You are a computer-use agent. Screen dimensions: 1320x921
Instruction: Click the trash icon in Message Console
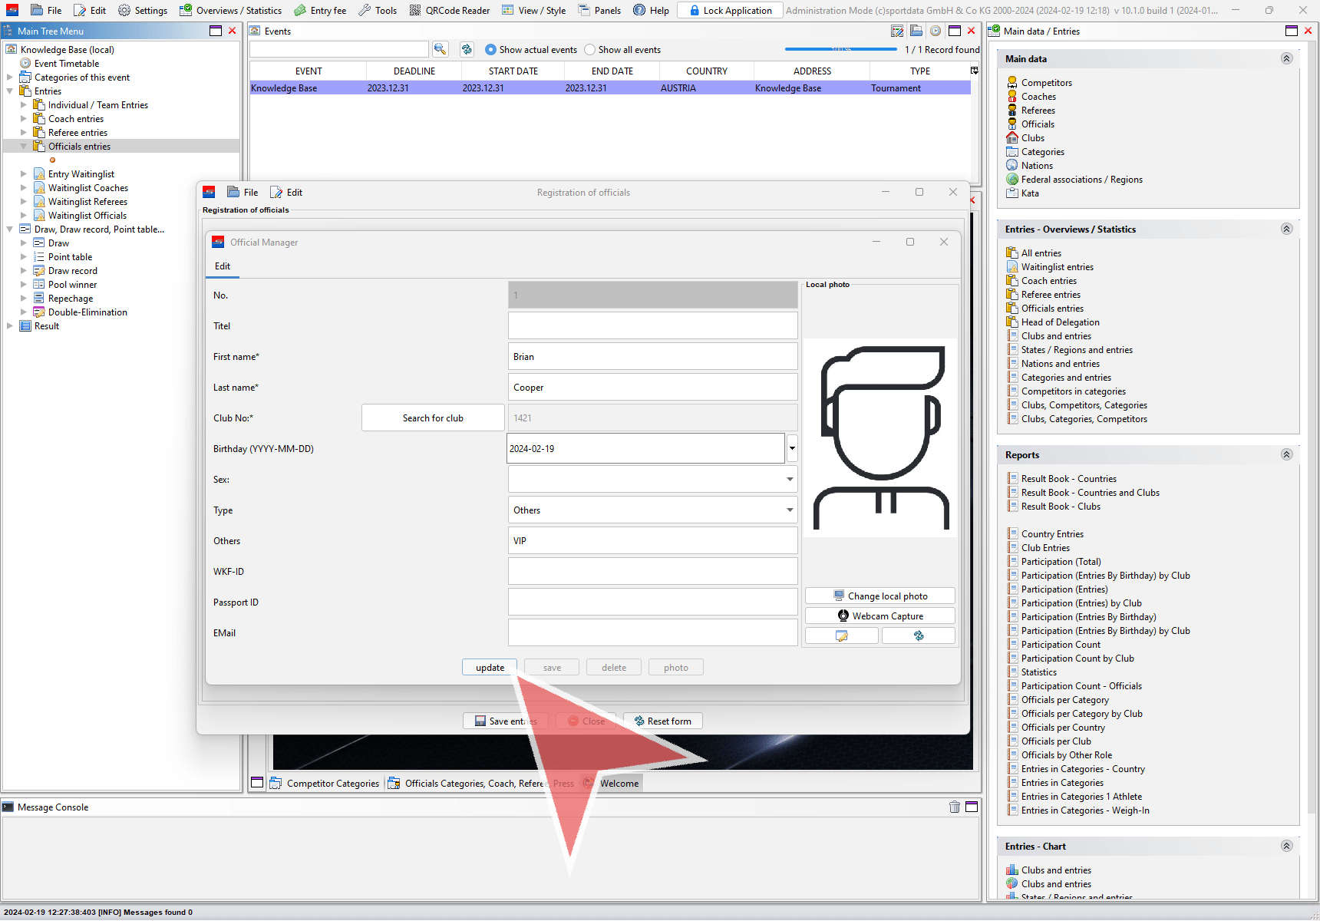(955, 807)
